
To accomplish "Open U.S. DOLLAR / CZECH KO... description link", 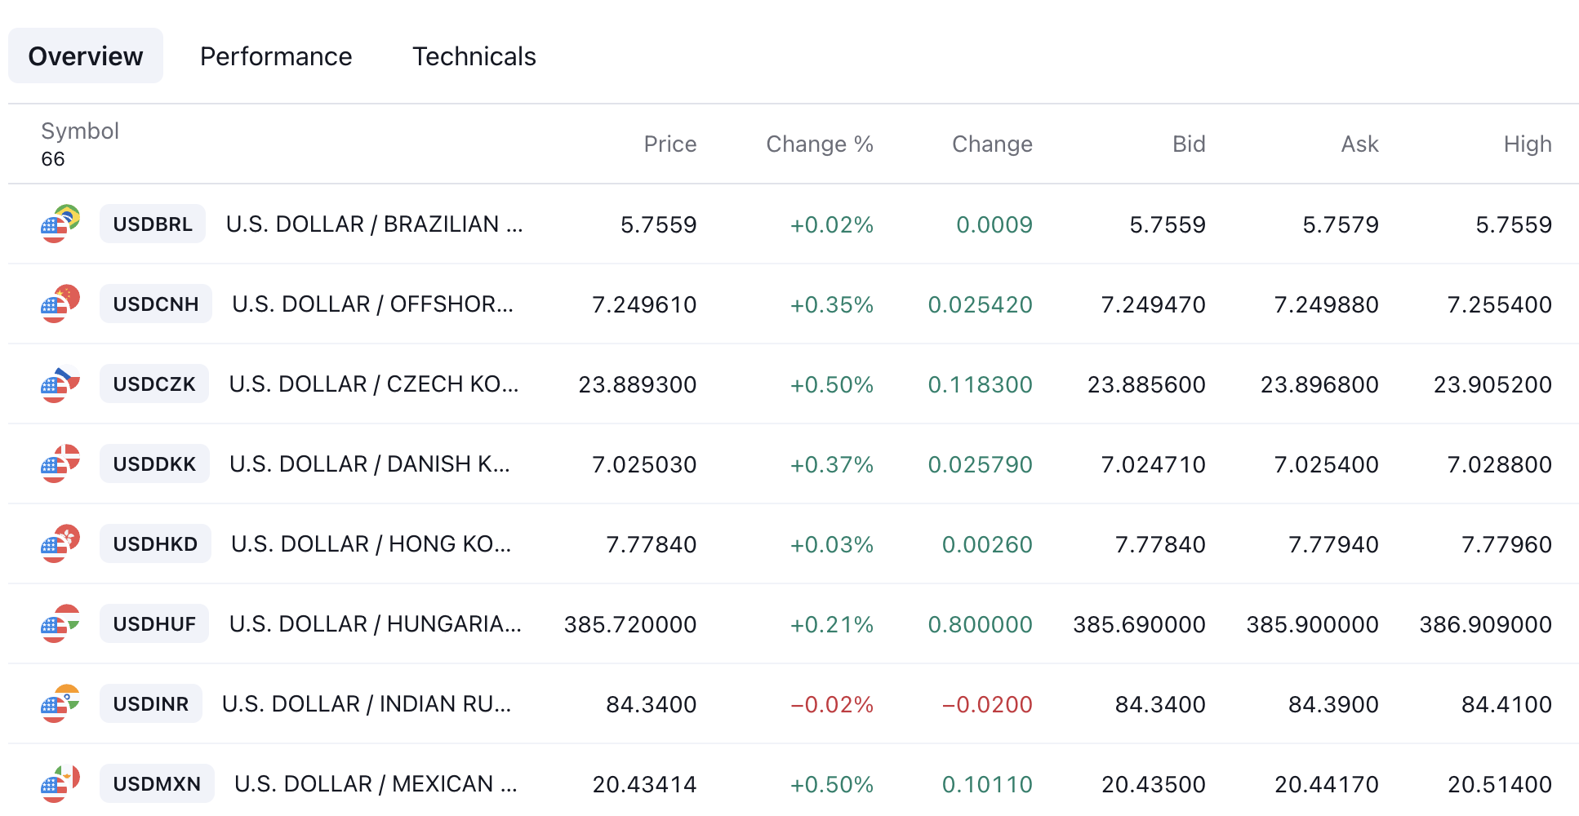I will [374, 384].
